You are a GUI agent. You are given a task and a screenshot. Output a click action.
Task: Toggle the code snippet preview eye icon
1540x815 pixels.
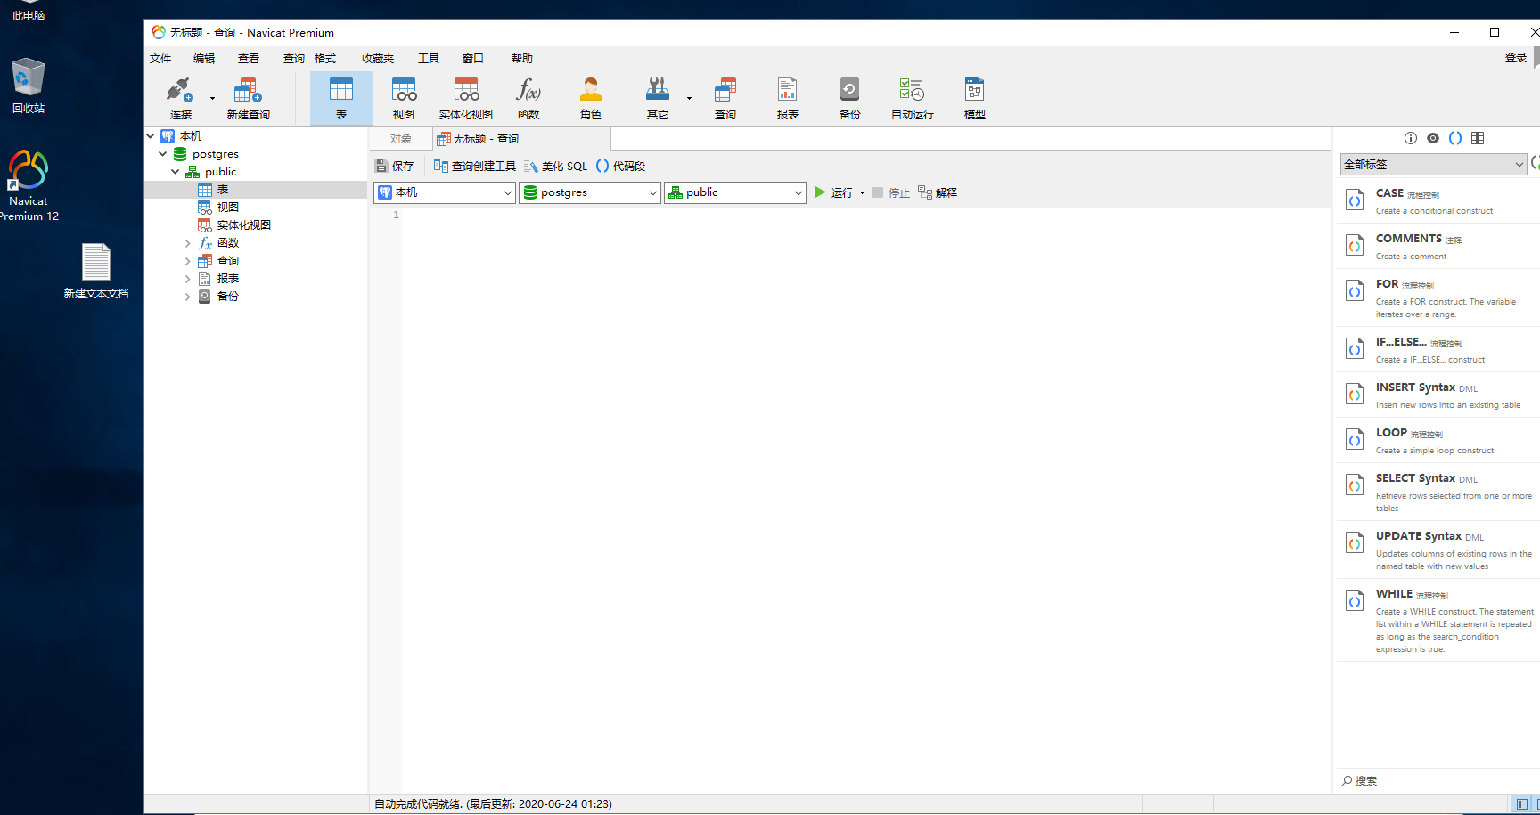[x=1433, y=138]
